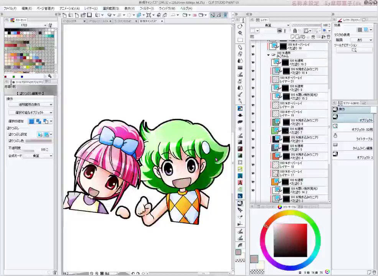Image resolution: width=378 pixels, height=276 pixels.
Task: Select the Operation object tool in the toolbox
Action: (240, 204)
